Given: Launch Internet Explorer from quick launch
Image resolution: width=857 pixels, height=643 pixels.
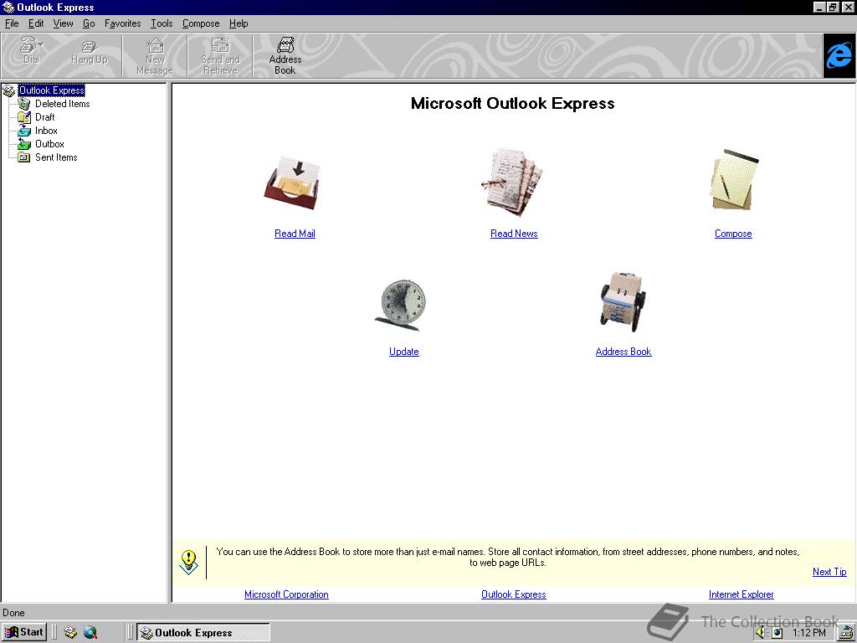Looking at the screenshot, I should click(90, 633).
